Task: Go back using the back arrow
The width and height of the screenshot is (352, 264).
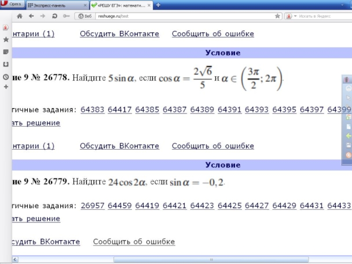Action: tap(31, 16)
